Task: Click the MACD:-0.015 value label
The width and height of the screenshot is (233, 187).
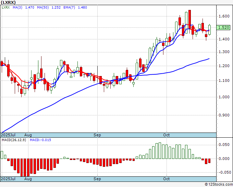Action: [40, 140]
